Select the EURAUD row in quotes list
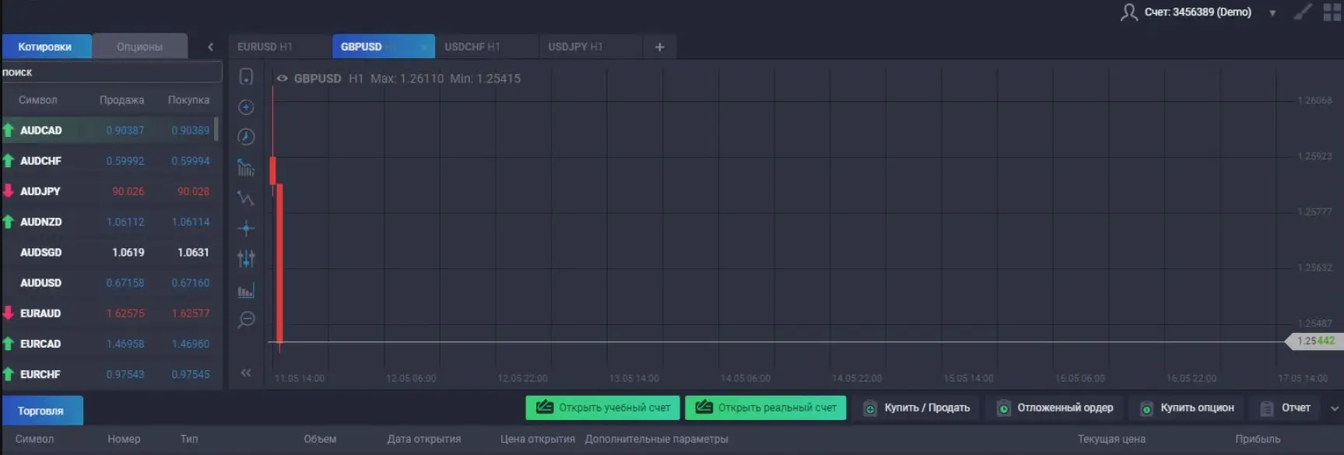 click(x=107, y=313)
